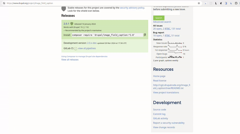Viewport: 240px width, 134px height.
Task: Copy the composer require command to clipboard
Action: pos(145,35)
